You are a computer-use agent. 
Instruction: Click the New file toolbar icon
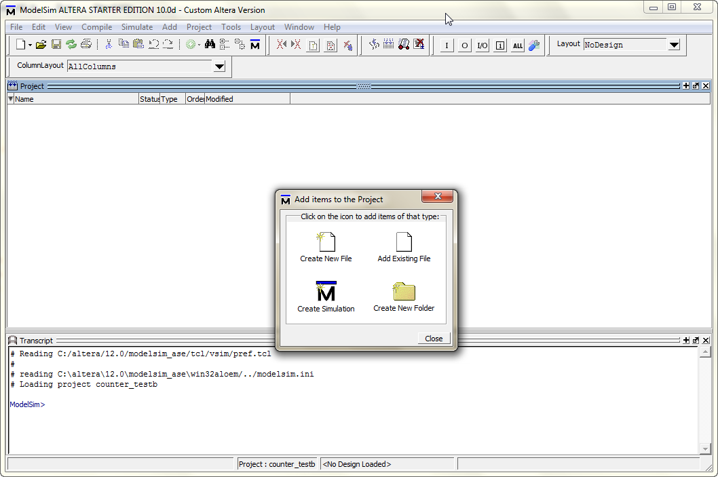pos(20,44)
